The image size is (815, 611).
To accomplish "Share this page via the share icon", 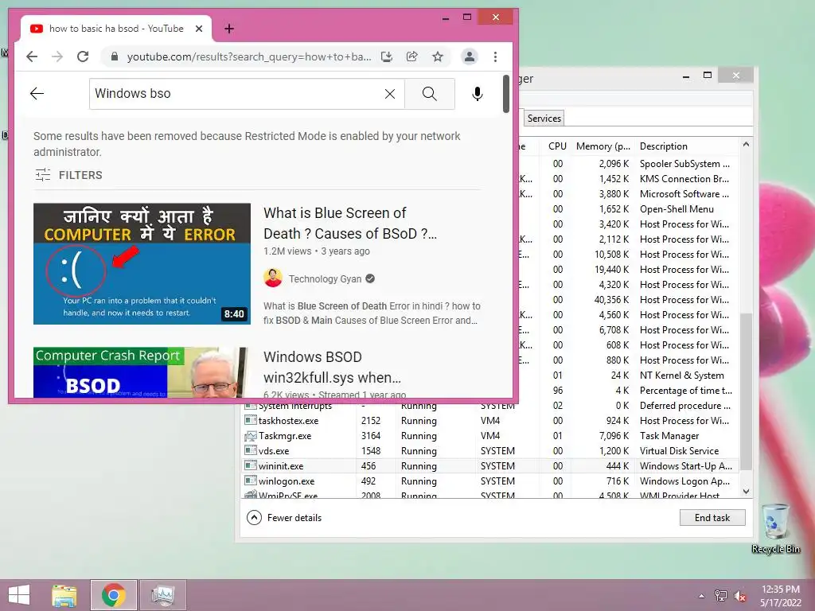I will point(411,56).
